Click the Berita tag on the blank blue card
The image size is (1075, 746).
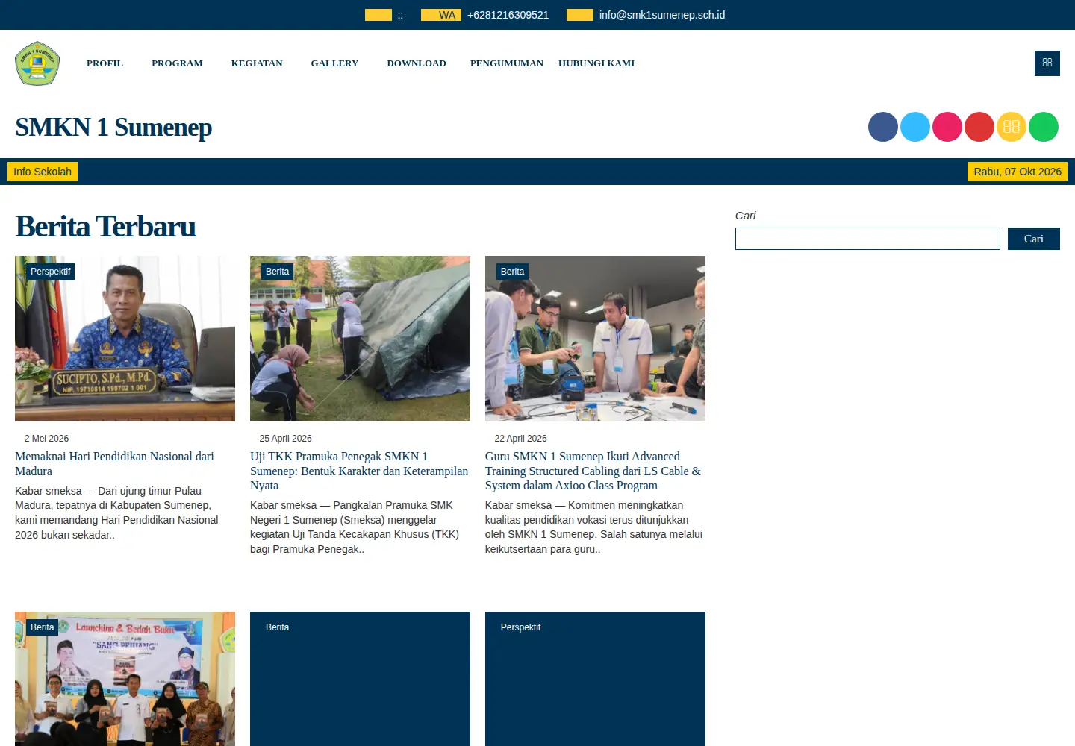[x=278, y=627]
